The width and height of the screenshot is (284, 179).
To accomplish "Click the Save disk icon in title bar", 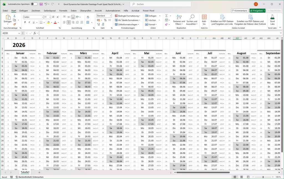I will click(x=41, y=4).
